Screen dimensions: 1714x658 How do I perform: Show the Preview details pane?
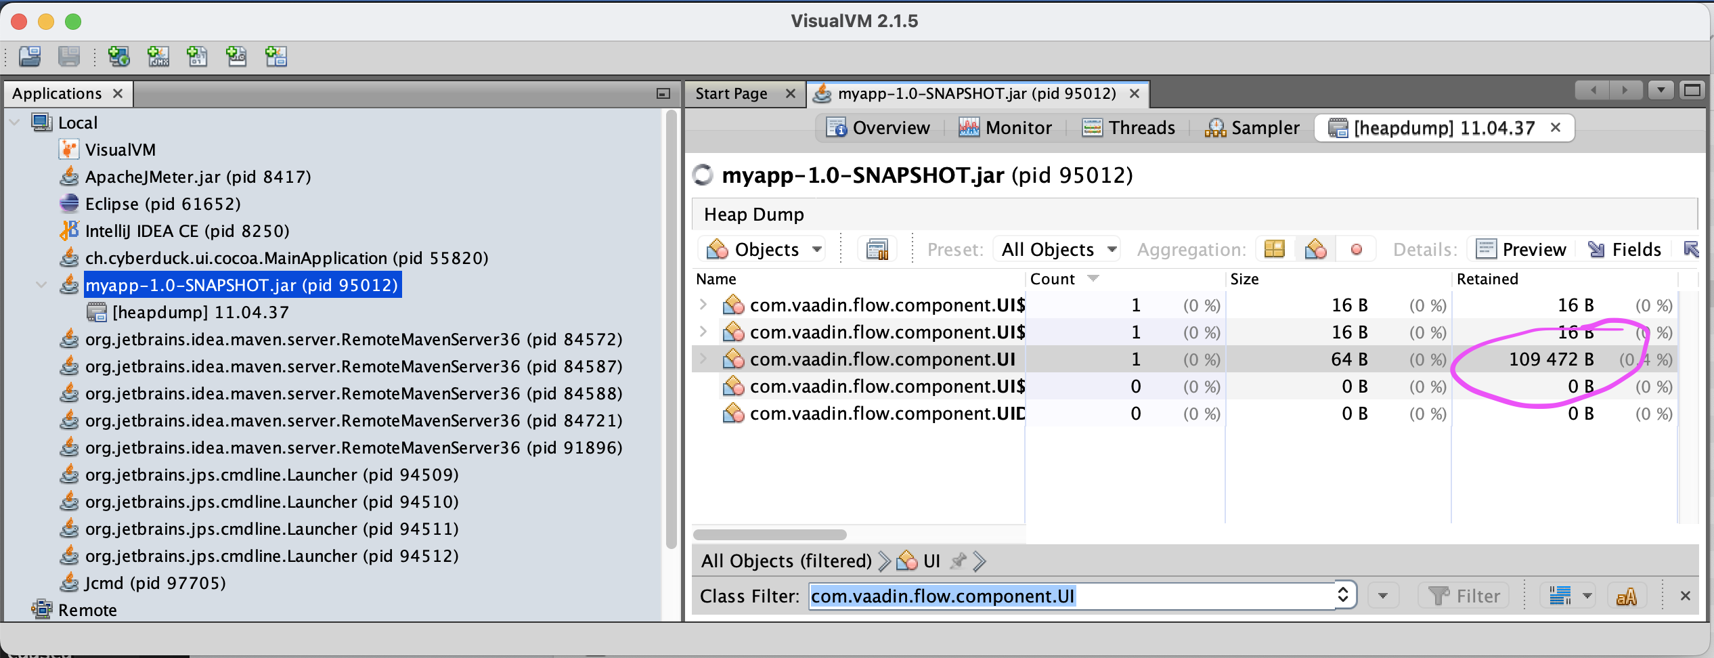pos(1521,248)
